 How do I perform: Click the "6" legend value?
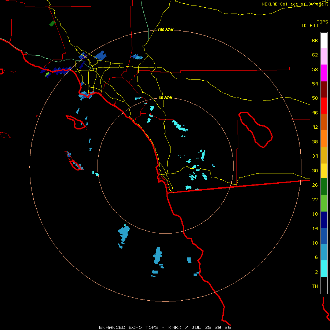click(x=316, y=257)
